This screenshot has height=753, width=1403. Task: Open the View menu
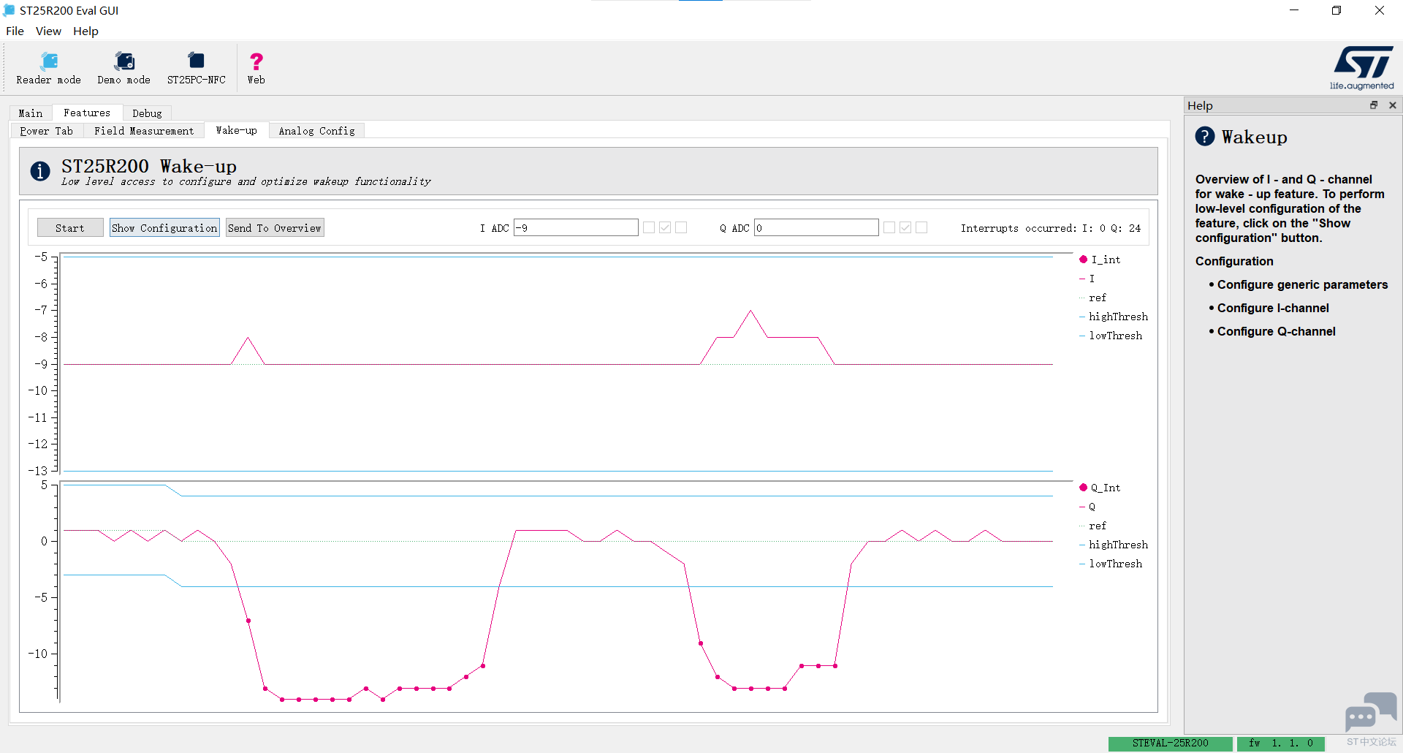[48, 31]
